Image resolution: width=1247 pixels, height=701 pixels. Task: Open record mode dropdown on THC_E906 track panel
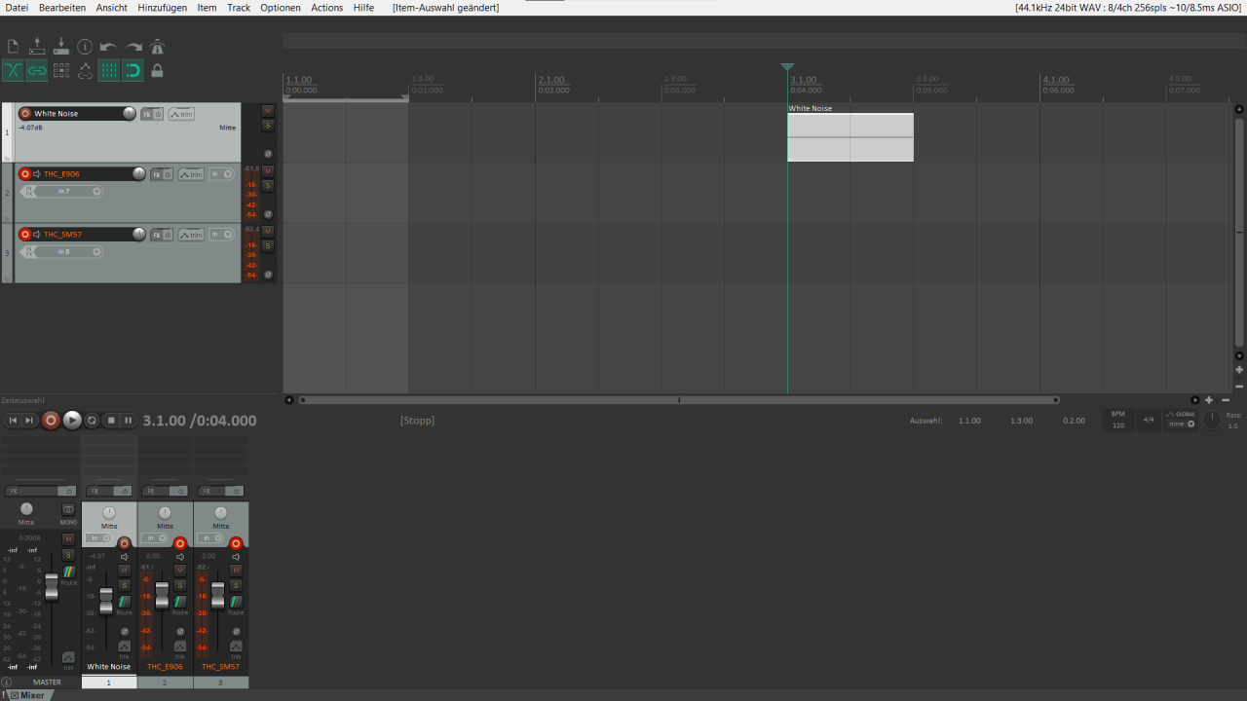[222, 174]
